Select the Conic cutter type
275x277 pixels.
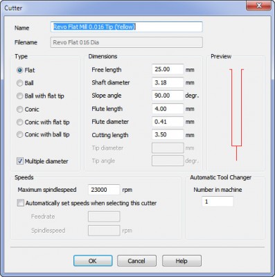click(20, 109)
